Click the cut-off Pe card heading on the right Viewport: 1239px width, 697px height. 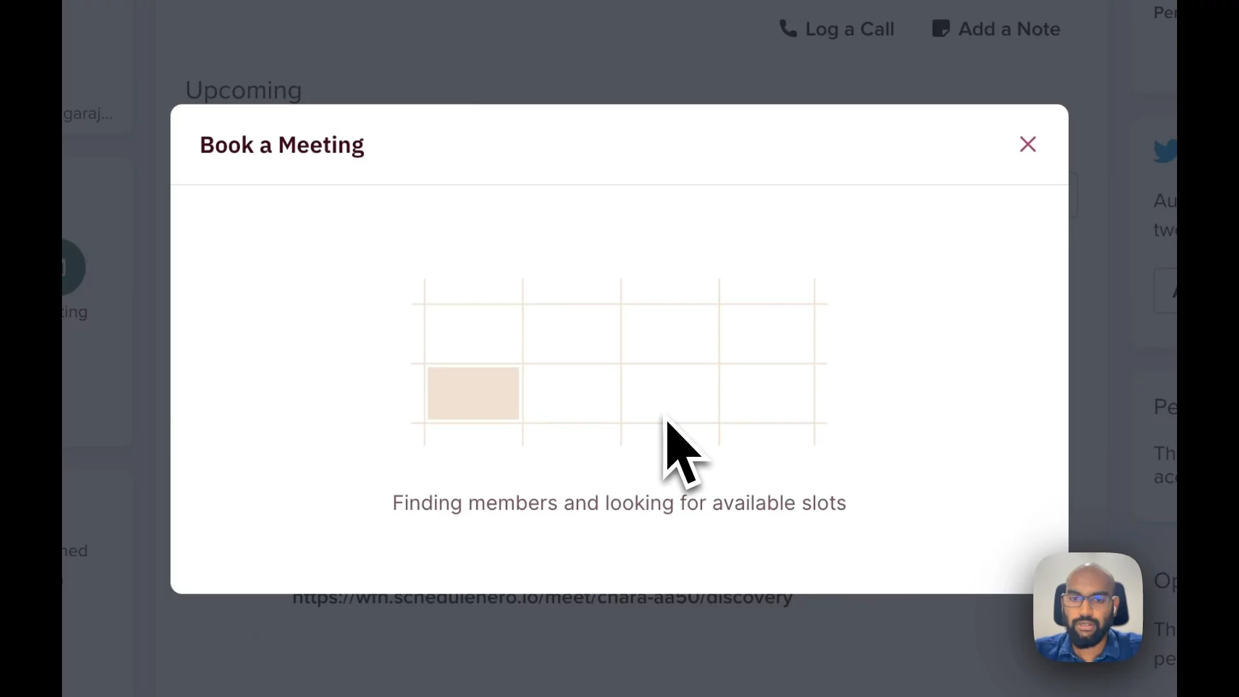pos(1165,407)
